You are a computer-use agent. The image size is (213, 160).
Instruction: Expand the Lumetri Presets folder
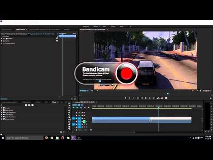coord(2,119)
